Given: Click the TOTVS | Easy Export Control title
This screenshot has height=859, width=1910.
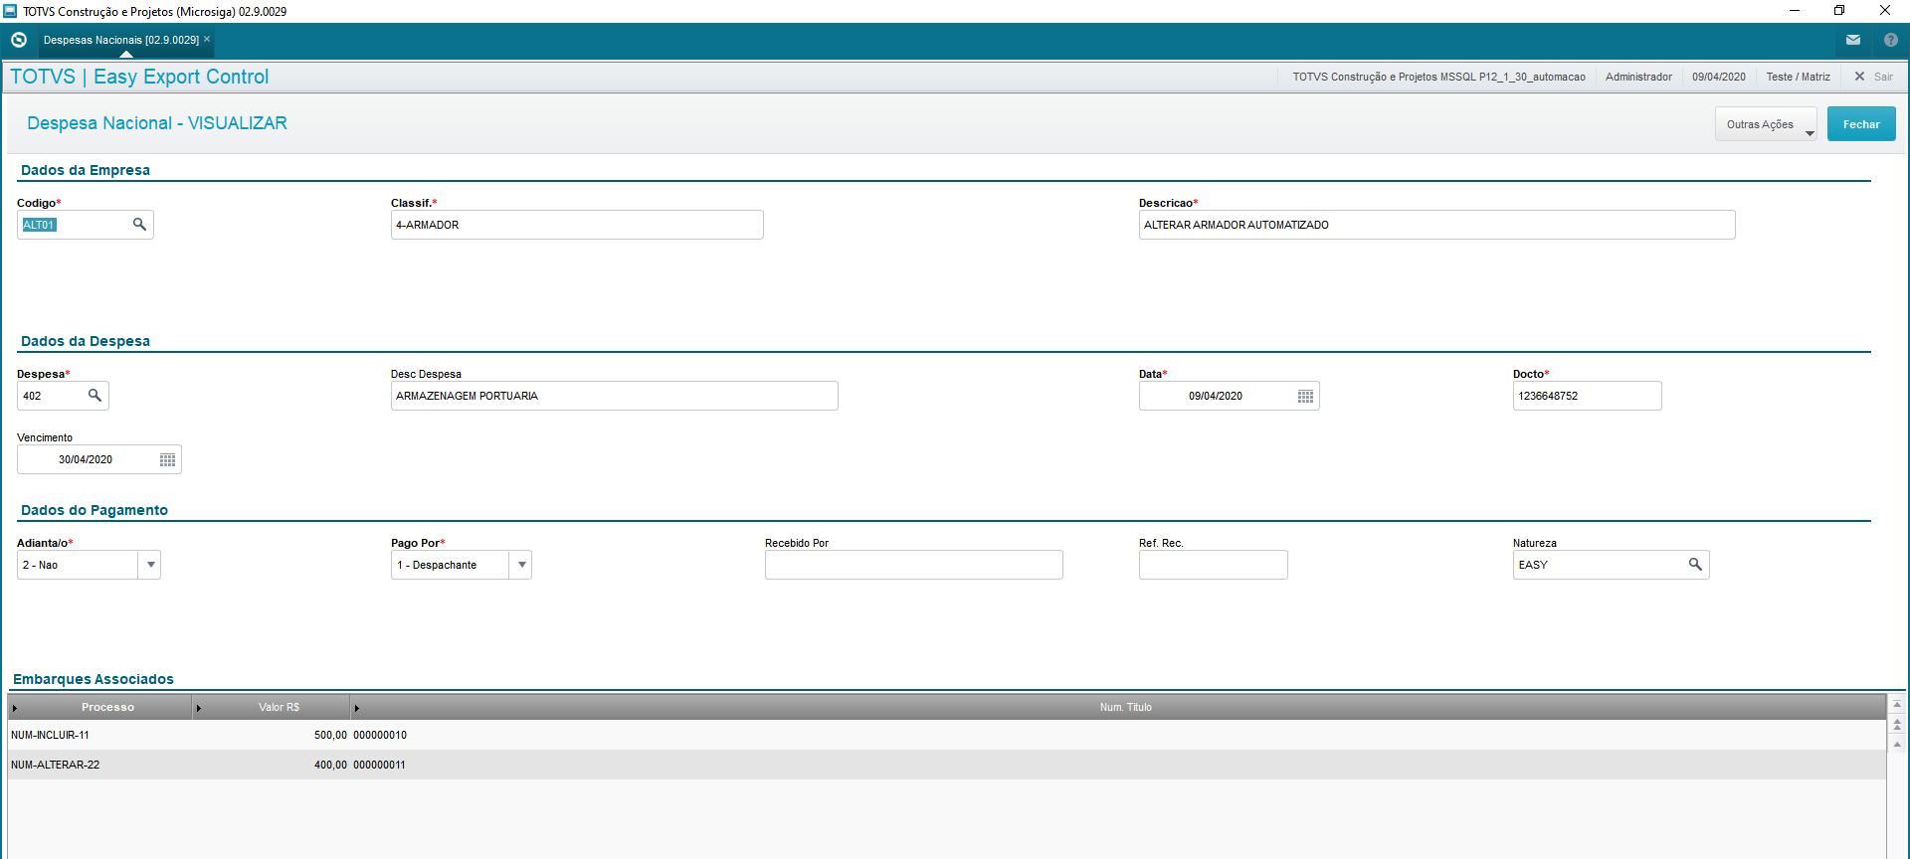Looking at the screenshot, I should [x=139, y=77].
